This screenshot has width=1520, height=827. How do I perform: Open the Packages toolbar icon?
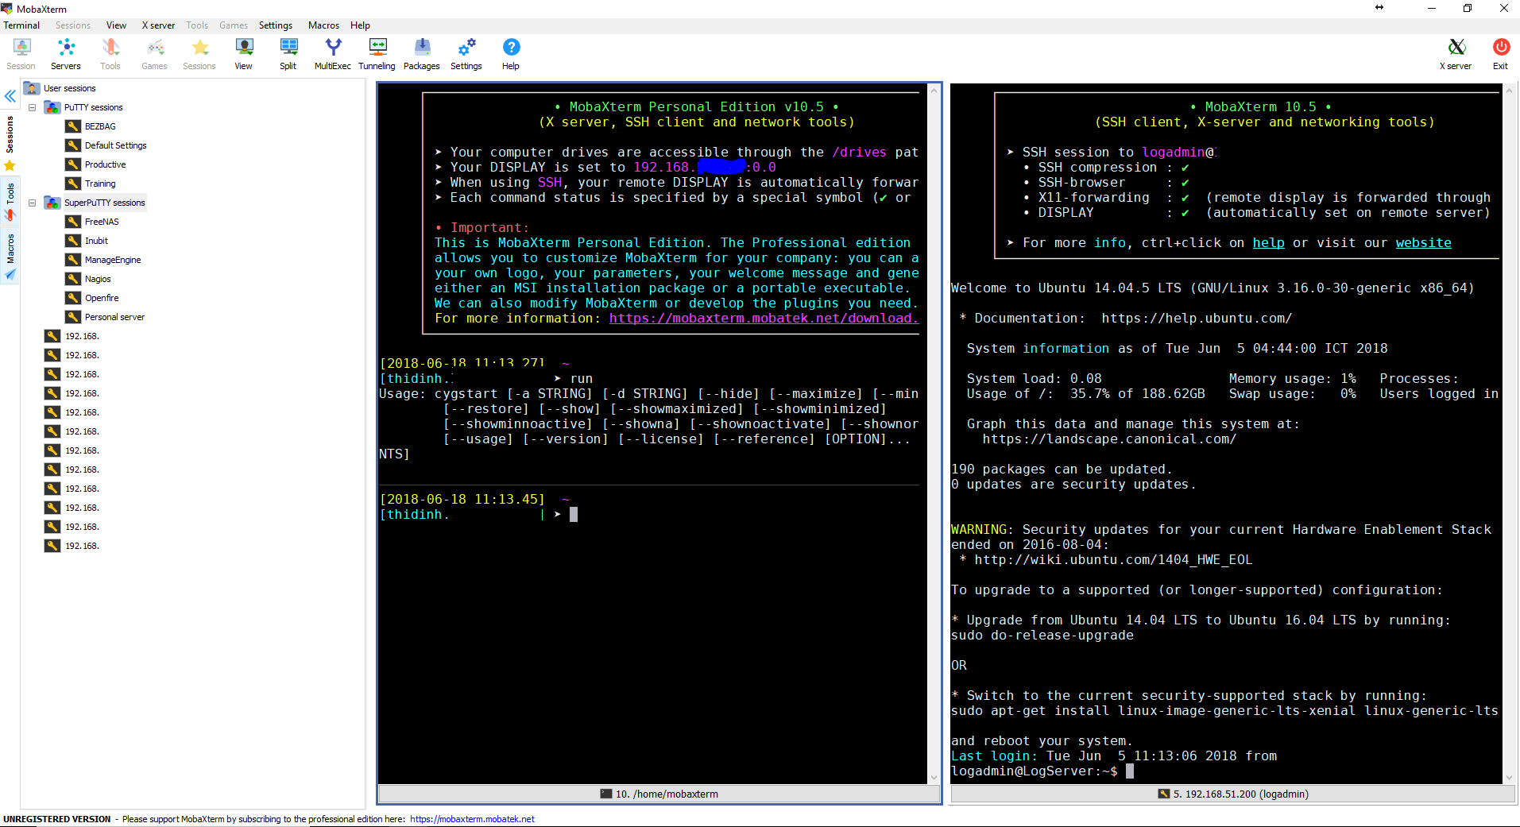click(x=422, y=54)
